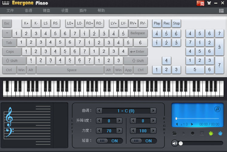Click the Stop key button

(176, 23)
